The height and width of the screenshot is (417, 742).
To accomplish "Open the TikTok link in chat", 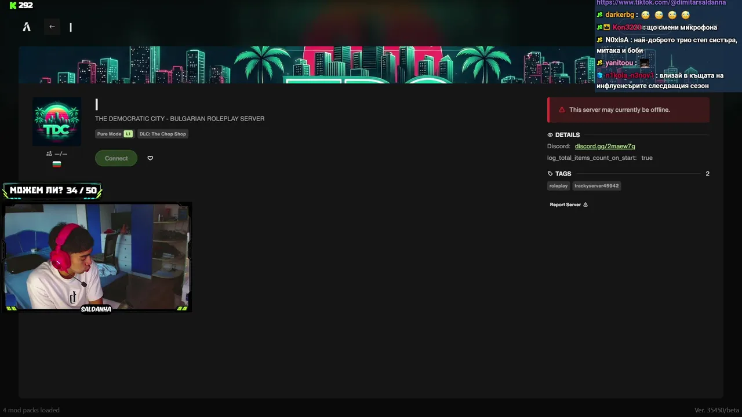I will click(661, 3).
